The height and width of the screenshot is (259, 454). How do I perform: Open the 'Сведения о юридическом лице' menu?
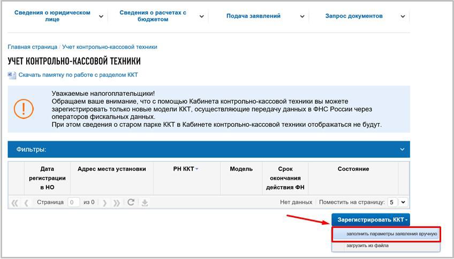coord(52,16)
